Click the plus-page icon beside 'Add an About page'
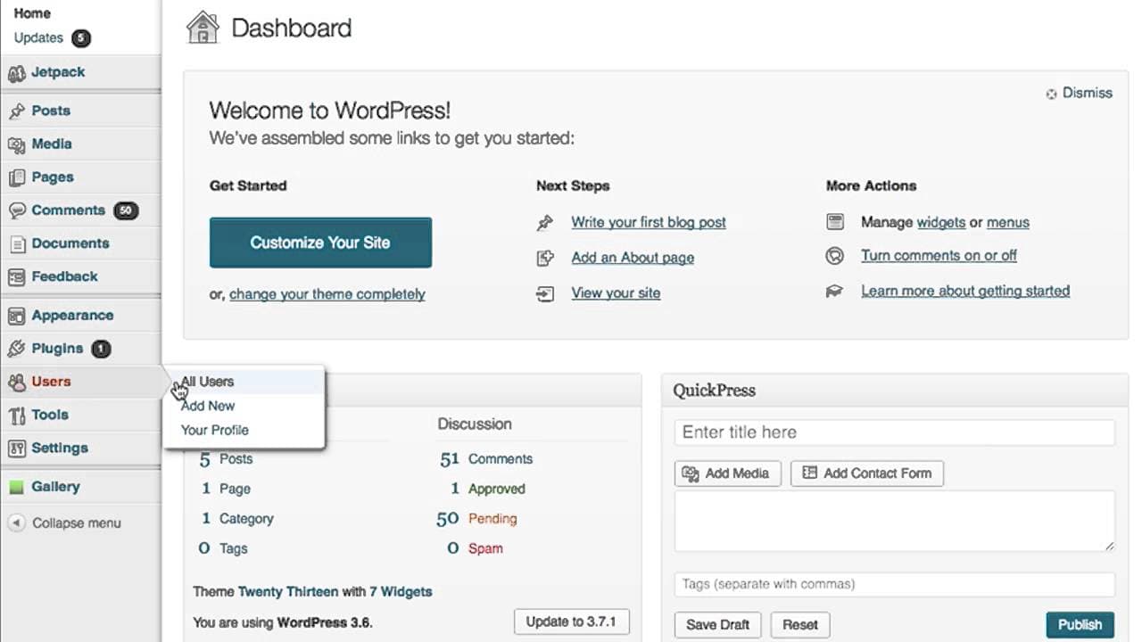This screenshot has width=1142, height=642. [545, 259]
